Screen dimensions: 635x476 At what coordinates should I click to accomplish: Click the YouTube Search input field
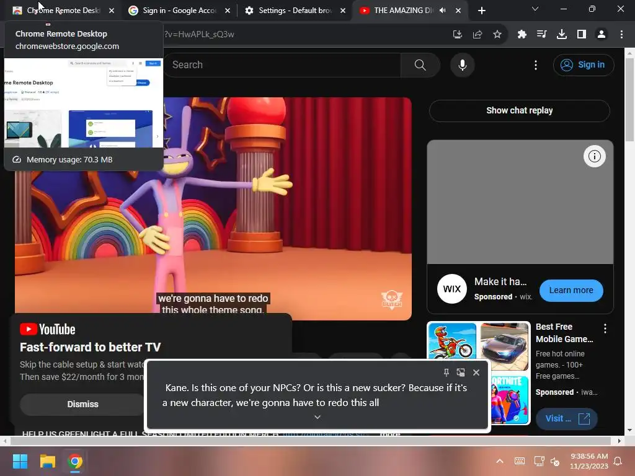(x=282, y=64)
